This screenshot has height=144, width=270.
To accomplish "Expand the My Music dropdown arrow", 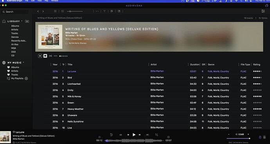I will pos(23,62).
